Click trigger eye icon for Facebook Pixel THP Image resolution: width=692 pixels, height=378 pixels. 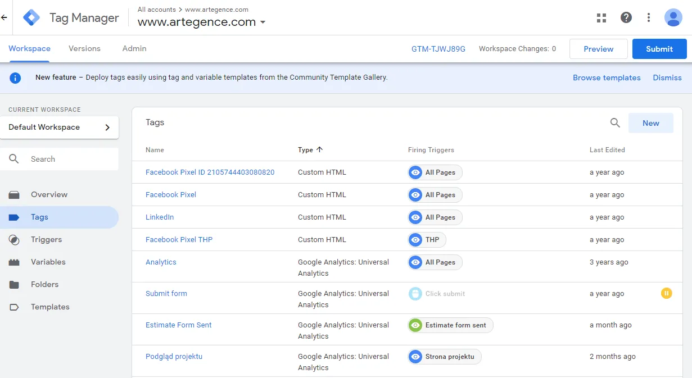(415, 240)
